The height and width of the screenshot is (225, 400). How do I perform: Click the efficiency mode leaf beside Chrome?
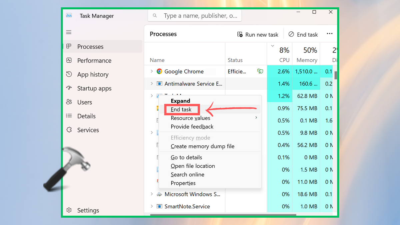(x=260, y=71)
